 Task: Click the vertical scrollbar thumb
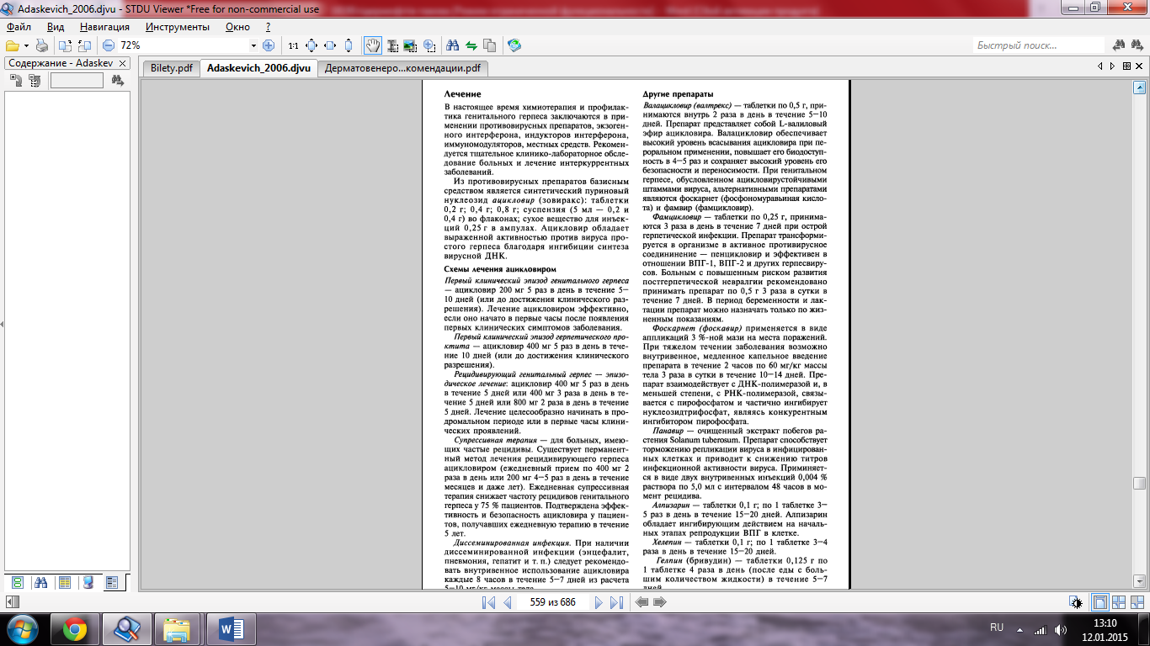pyautogui.click(x=1139, y=483)
